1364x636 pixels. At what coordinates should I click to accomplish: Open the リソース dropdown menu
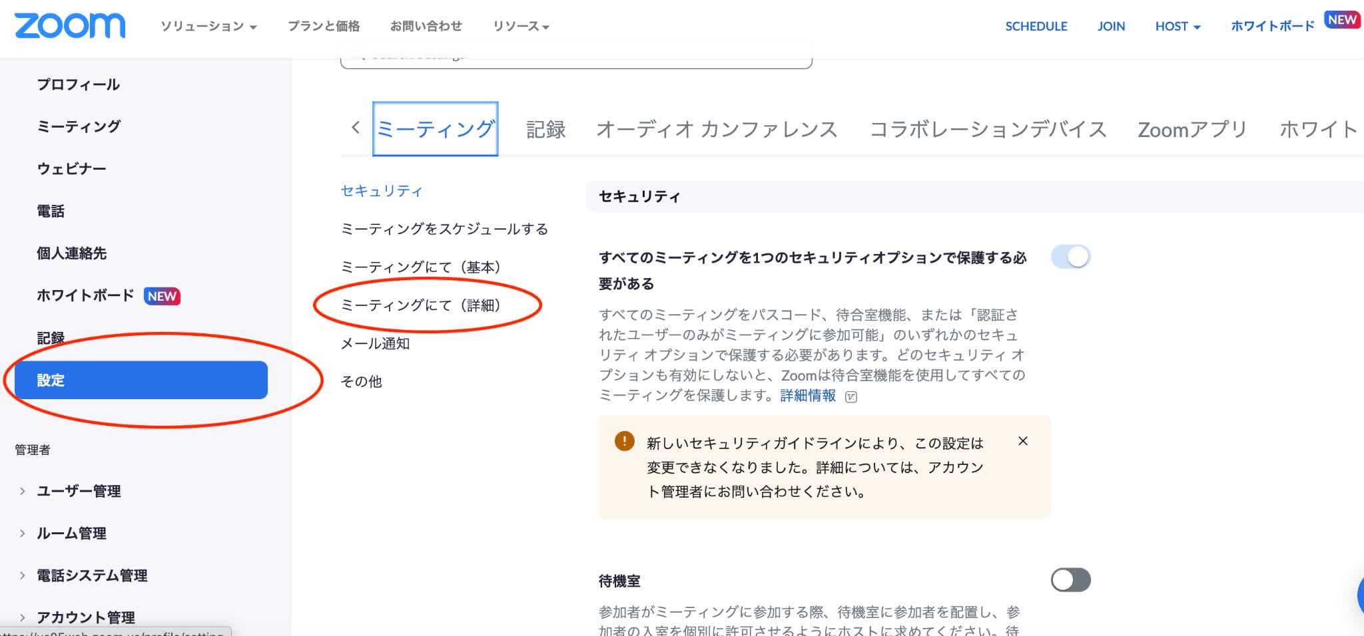point(521,27)
